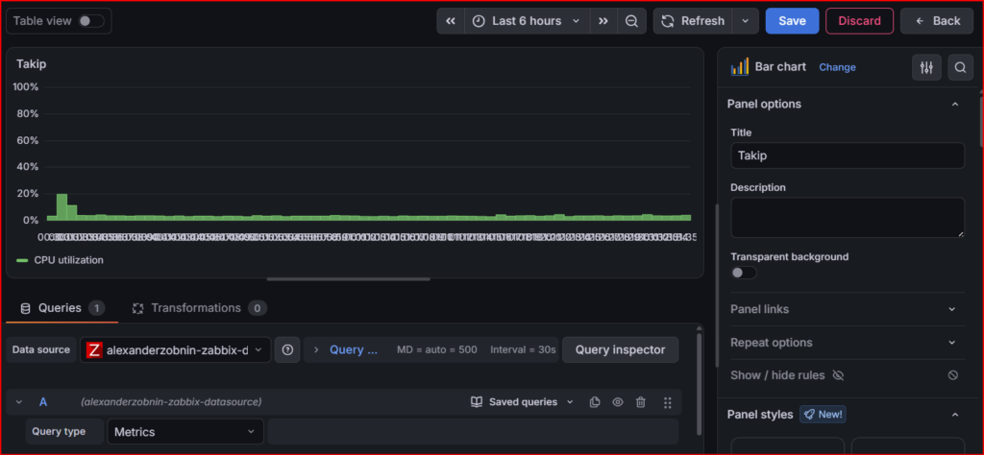Go Back to the dashboard
This screenshot has width=984, height=455.
click(938, 21)
